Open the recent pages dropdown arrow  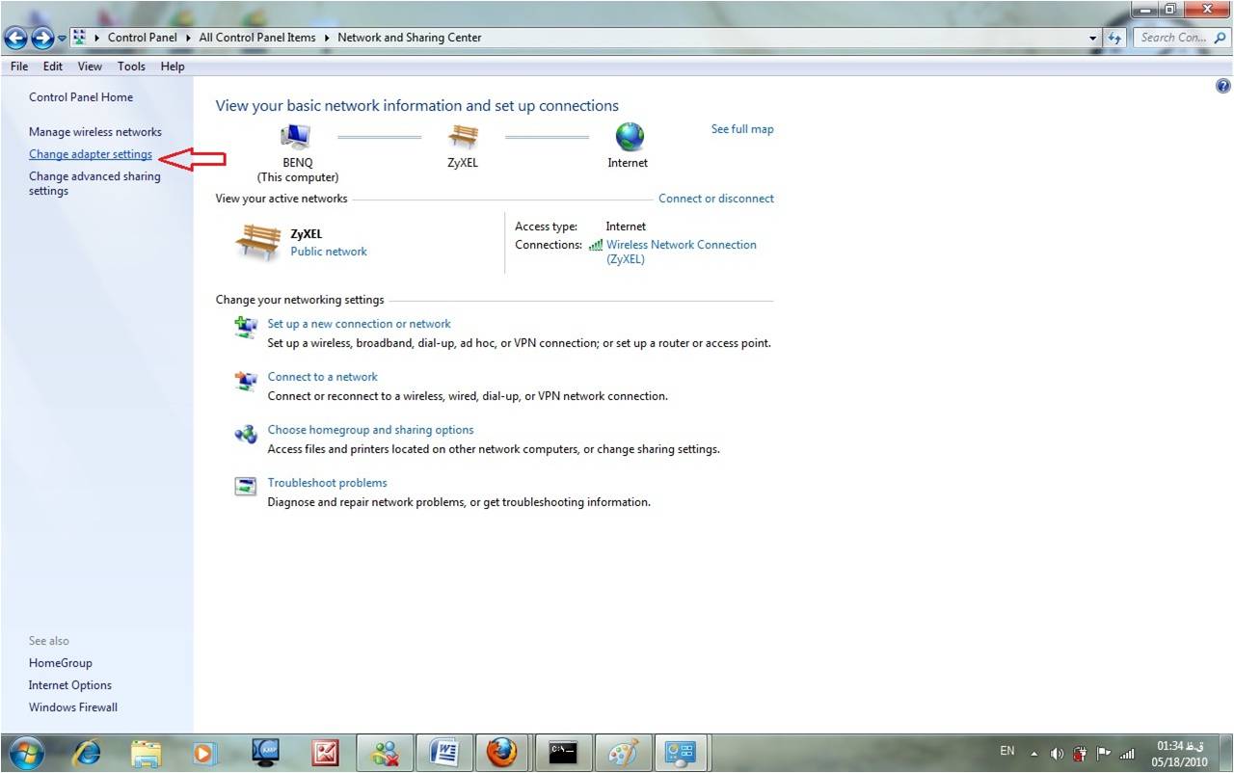[62, 39]
